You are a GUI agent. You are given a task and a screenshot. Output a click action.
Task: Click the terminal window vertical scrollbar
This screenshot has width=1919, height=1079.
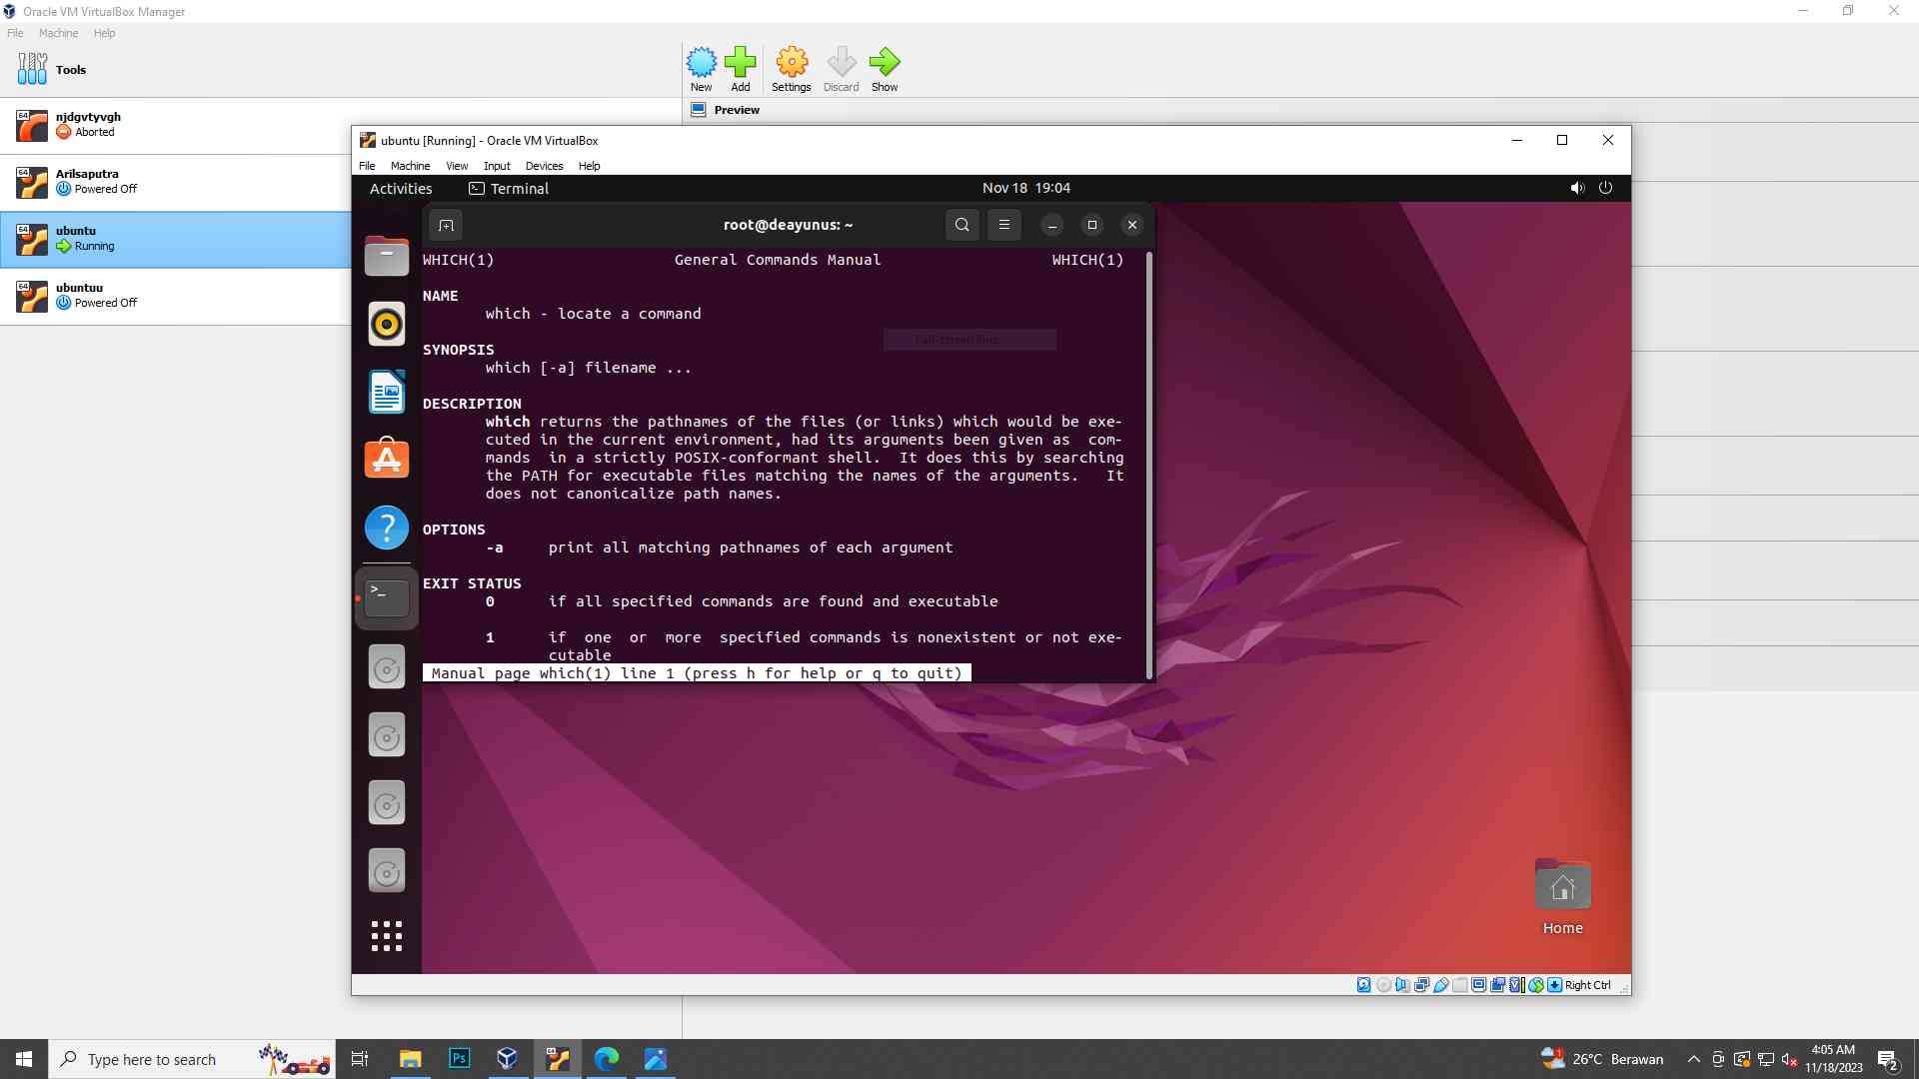(1149, 466)
